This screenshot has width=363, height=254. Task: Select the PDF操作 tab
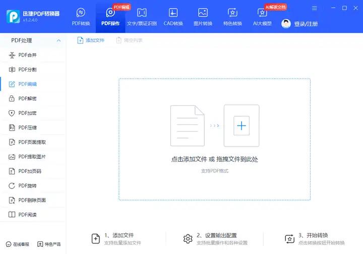[110, 17]
